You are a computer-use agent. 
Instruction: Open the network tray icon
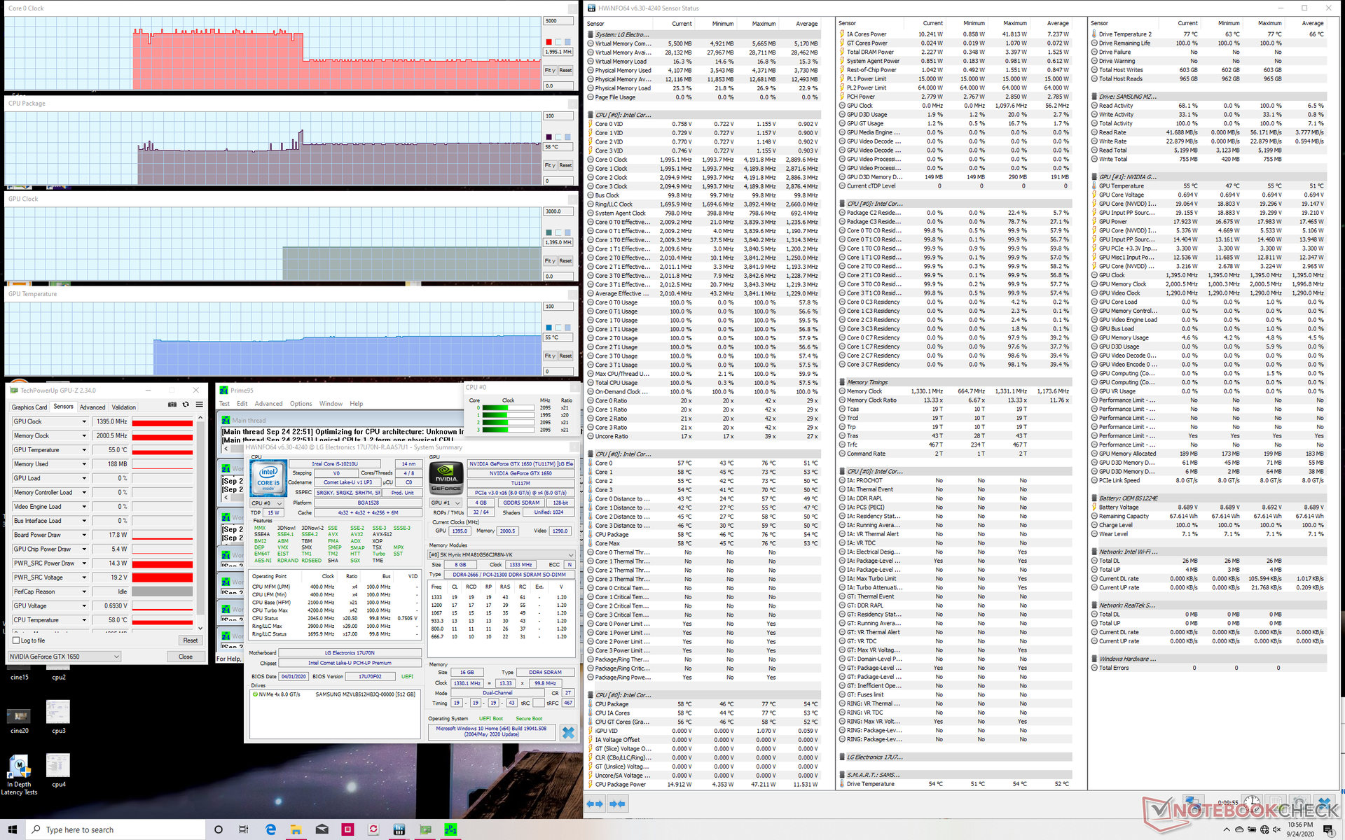(1265, 829)
